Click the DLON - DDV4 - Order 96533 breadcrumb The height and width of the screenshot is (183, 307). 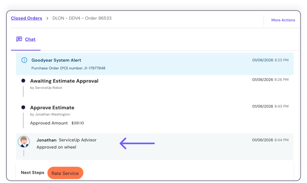pyautogui.click(x=82, y=18)
